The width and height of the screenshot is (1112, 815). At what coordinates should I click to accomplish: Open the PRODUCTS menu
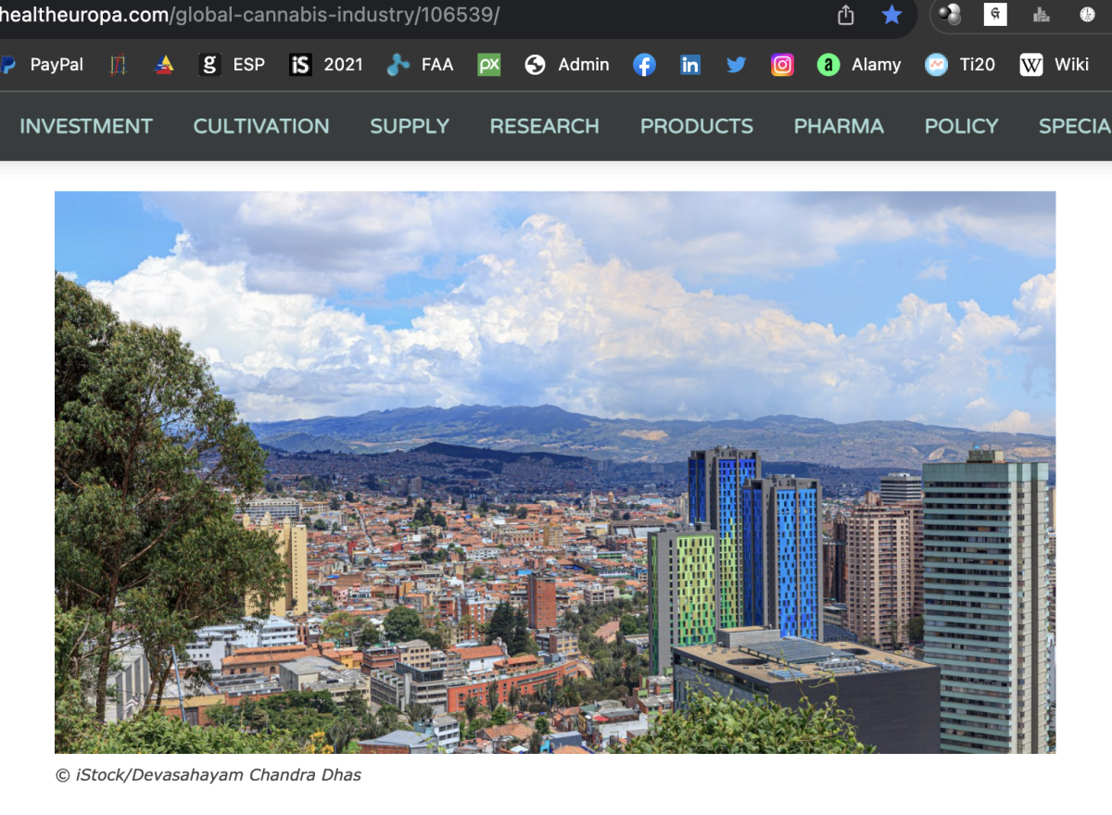pyautogui.click(x=697, y=126)
